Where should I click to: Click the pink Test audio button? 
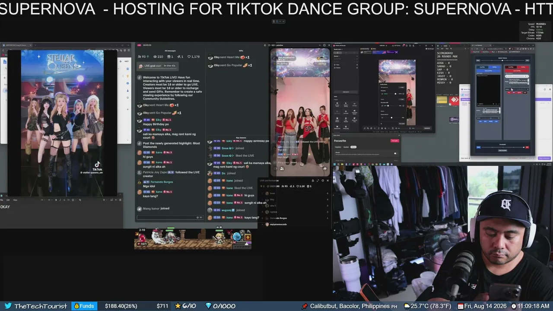394,140
